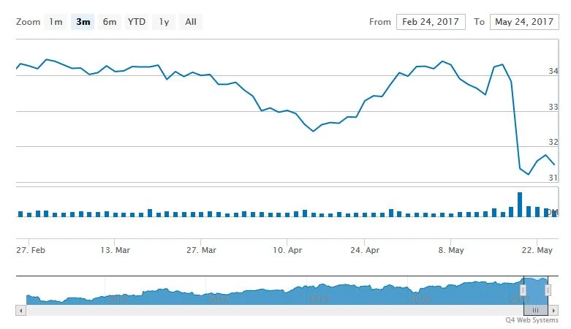Click the tallest volume bar
The height and width of the screenshot is (329, 571).
coord(520,204)
